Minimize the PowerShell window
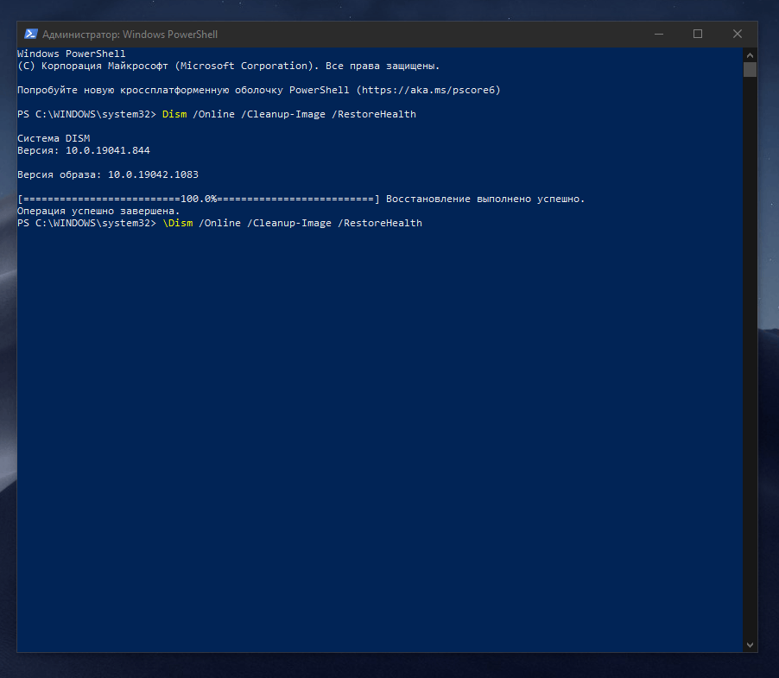 click(659, 34)
